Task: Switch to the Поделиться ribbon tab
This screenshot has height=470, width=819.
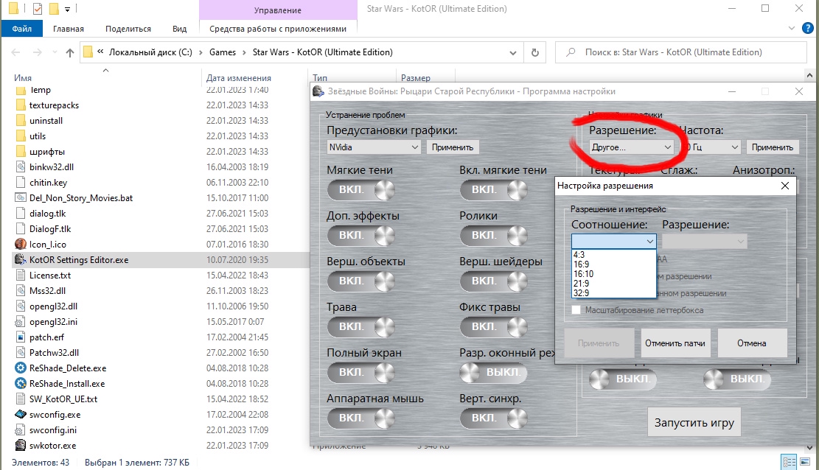Action: pyautogui.click(x=128, y=29)
